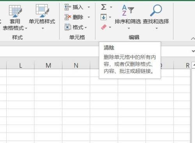Expand the Clear eraser dropdown arrow

(x=110, y=27)
